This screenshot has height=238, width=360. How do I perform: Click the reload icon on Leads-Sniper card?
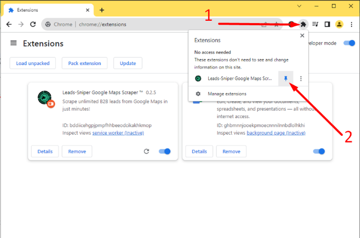(146, 151)
